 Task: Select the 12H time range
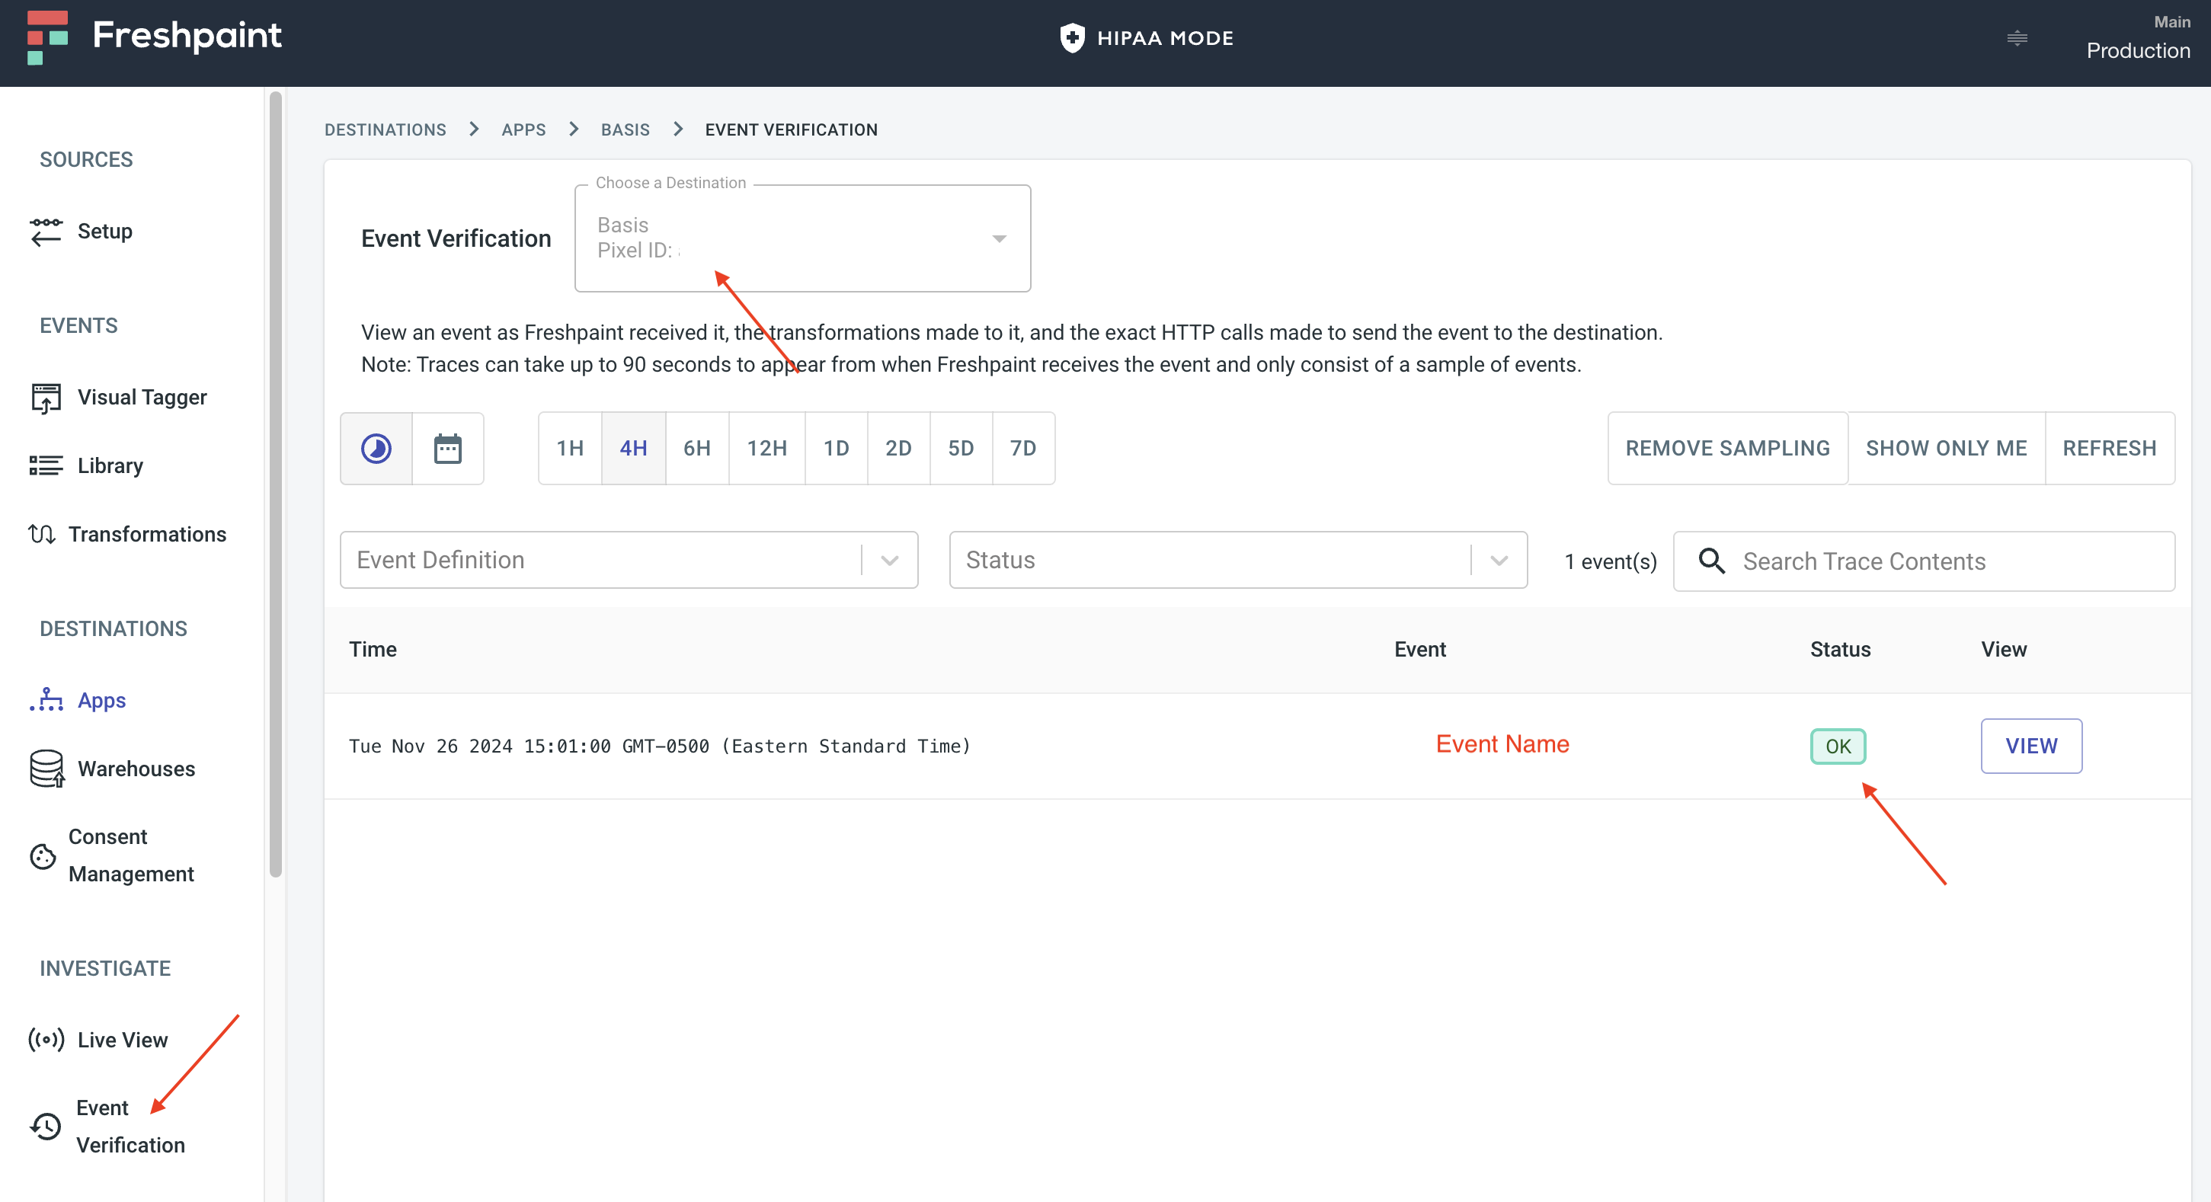(766, 449)
